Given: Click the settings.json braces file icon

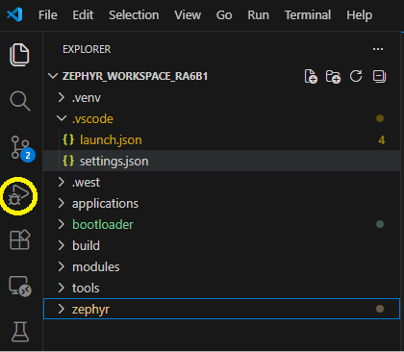Looking at the screenshot, I should (x=68, y=161).
